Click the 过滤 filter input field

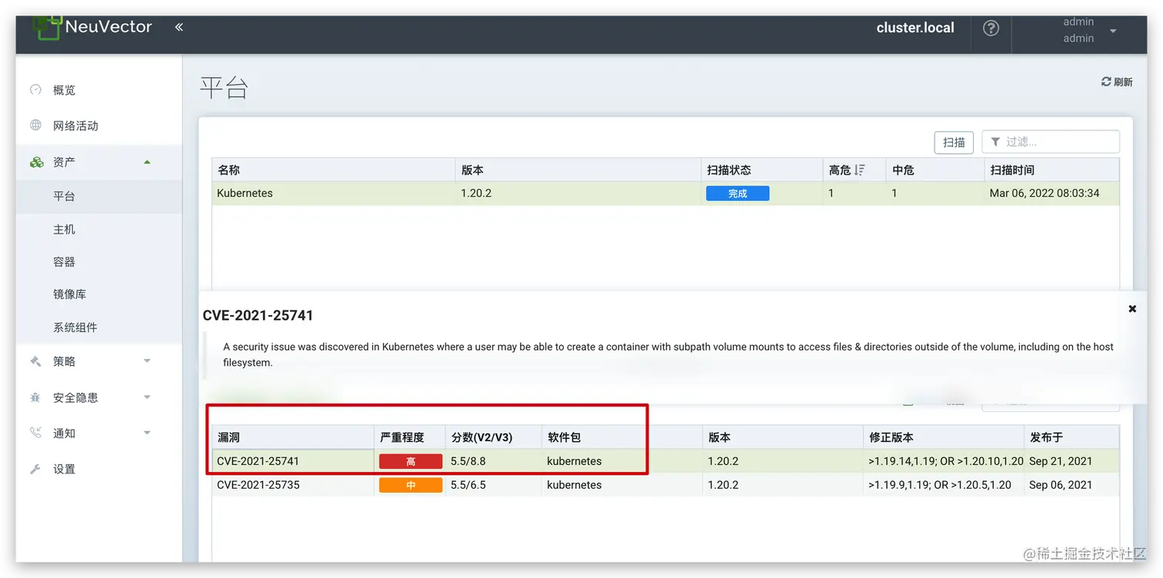click(x=1051, y=141)
